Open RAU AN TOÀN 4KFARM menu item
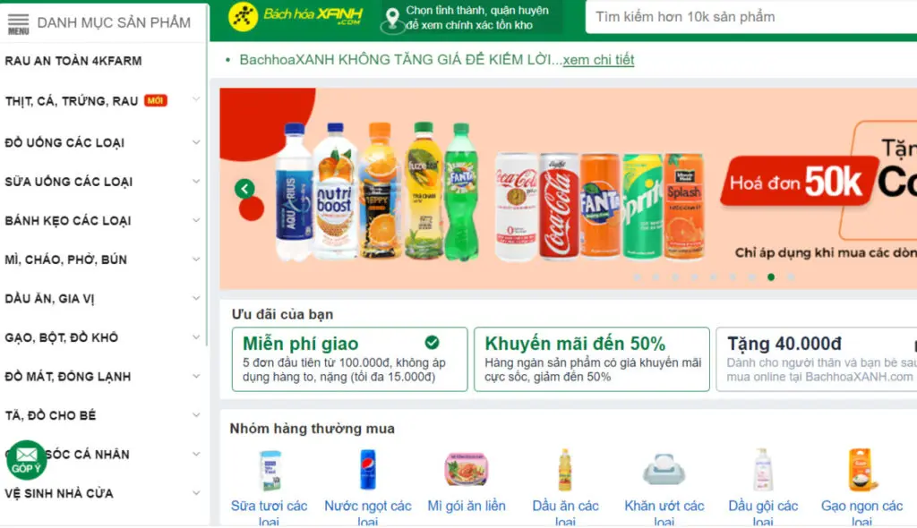This screenshot has width=917, height=528. [73, 61]
